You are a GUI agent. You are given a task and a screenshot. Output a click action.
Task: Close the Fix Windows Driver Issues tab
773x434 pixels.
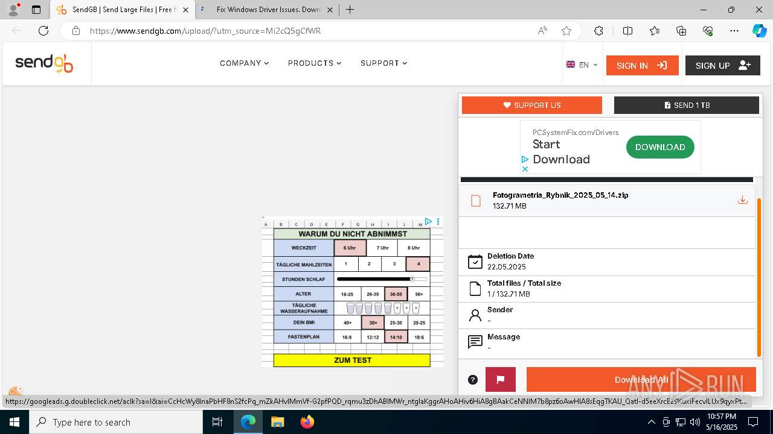point(330,10)
